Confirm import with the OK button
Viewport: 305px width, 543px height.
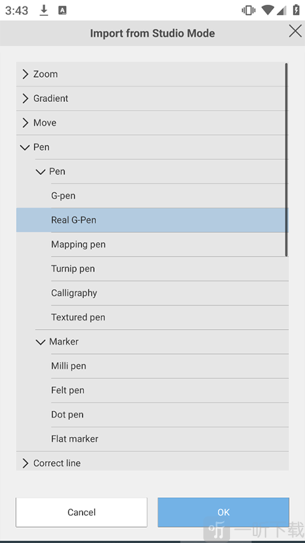(224, 512)
